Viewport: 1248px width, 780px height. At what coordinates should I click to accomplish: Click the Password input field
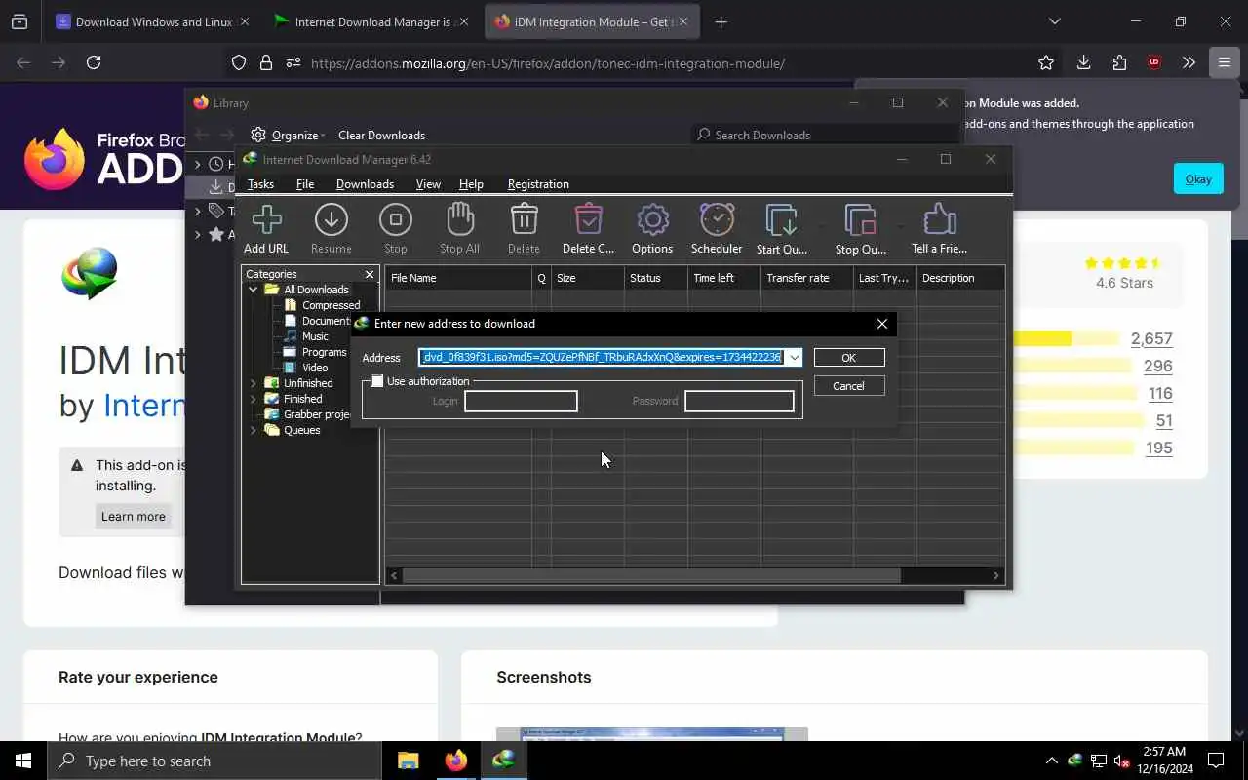click(x=739, y=401)
